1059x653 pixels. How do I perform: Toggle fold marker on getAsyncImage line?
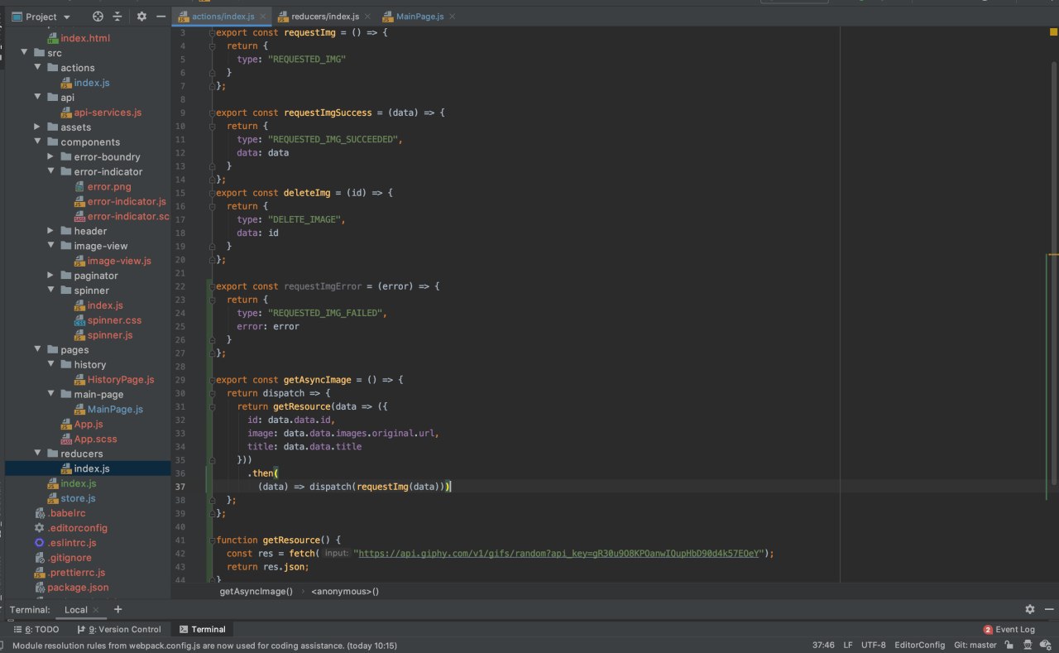coord(212,380)
